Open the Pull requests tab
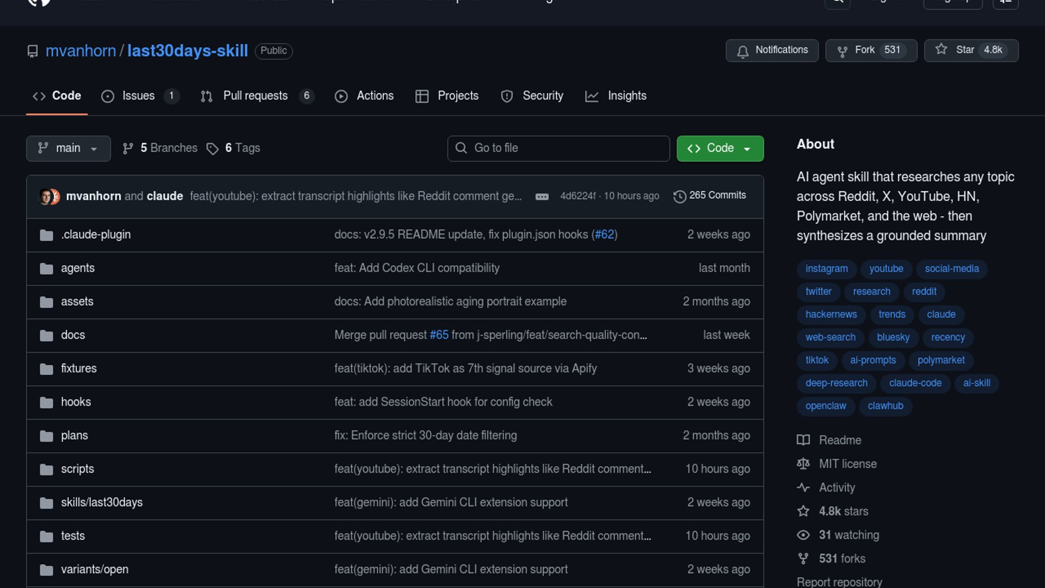 tap(255, 96)
